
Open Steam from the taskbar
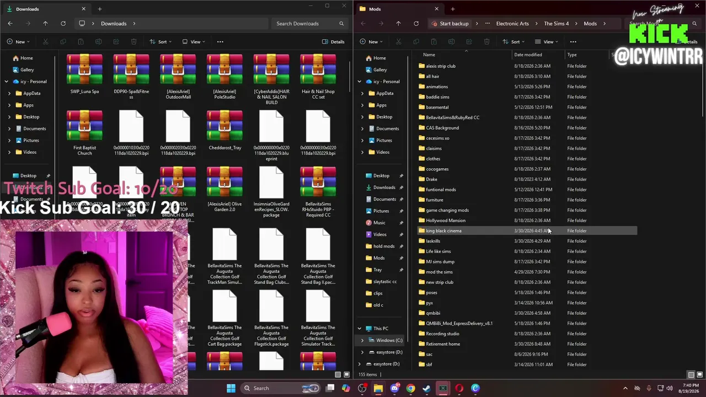point(426,388)
